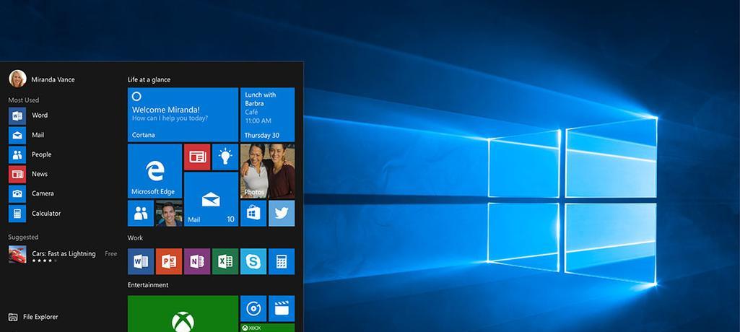Launch the Word tile in the Work group

pyautogui.click(x=141, y=261)
